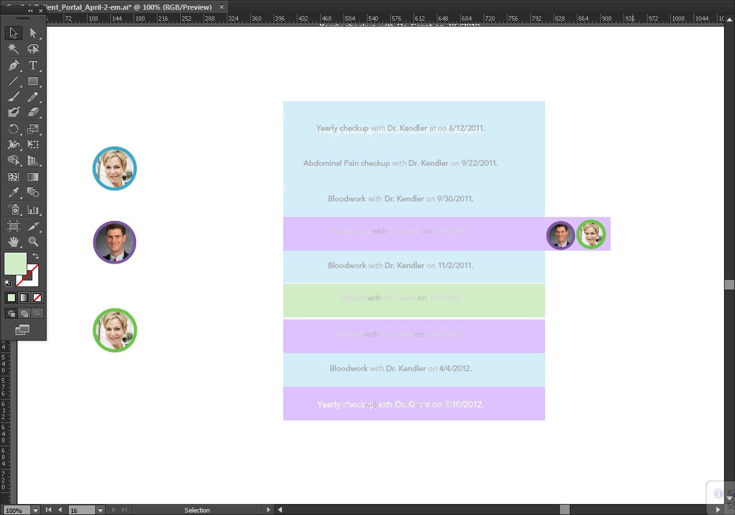Viewport: 735px width, 515px height.
Task: Reset to default fill and stroke
Action: point(8,283)
